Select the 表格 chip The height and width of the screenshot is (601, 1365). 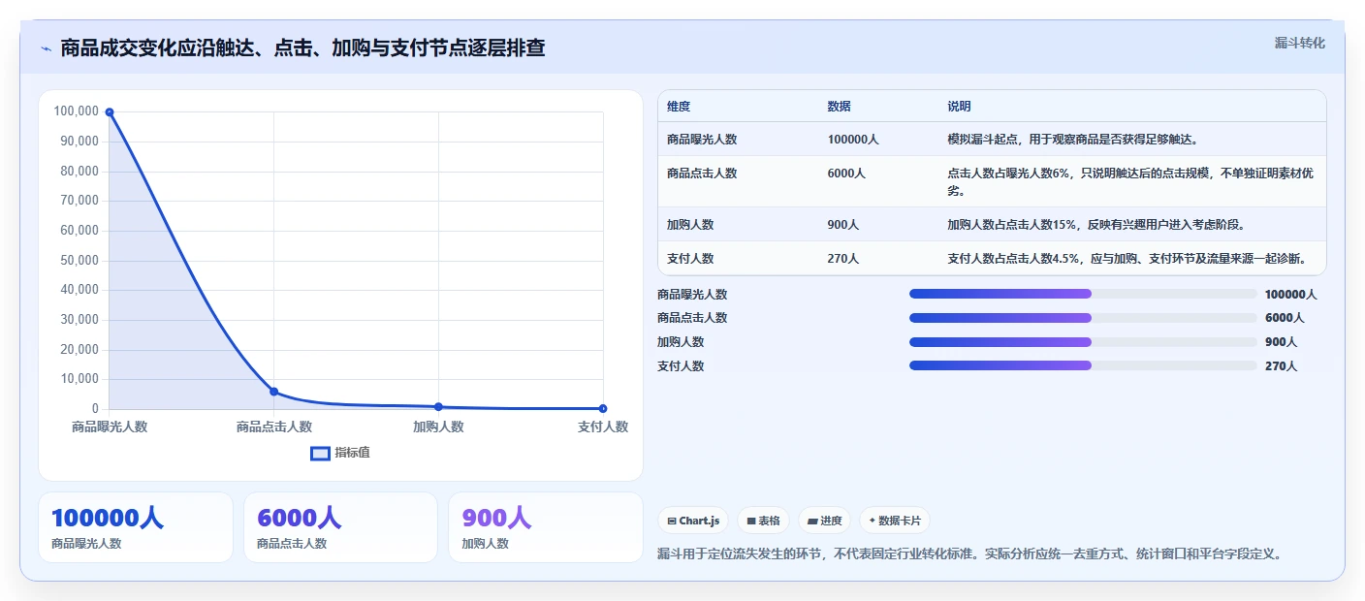click(x=763, y=521)
